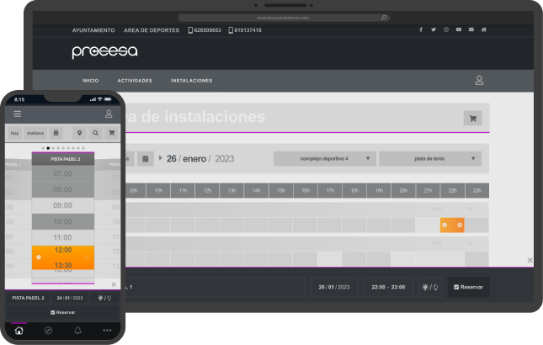Tap the mañana button on phone
The width and height of the screenshot is (543, 345).
pos(35,133)
